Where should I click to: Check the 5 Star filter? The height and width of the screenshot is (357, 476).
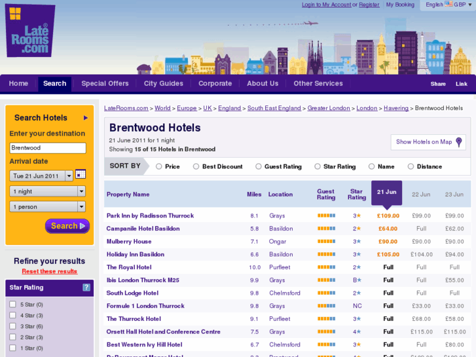[x=12, y=305]
